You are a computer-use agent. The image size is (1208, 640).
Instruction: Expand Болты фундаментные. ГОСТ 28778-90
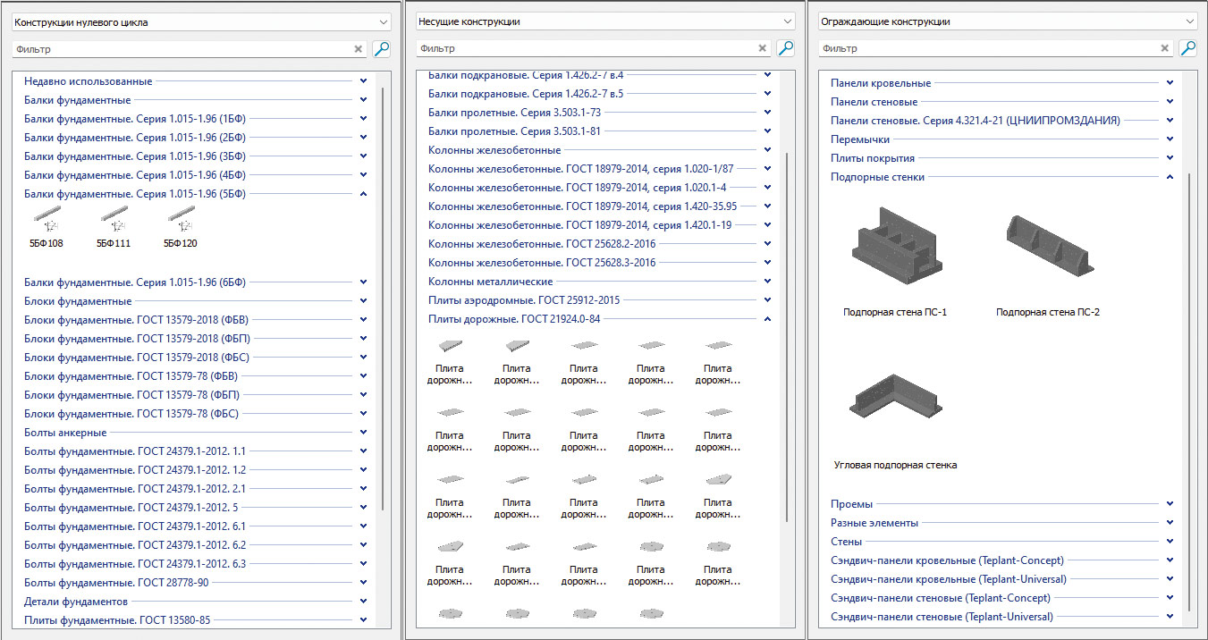coord(364,583)
